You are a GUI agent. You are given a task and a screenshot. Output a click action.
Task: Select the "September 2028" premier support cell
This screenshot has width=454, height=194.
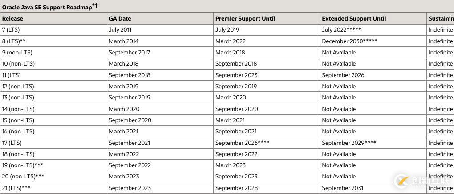click(236, 188)
